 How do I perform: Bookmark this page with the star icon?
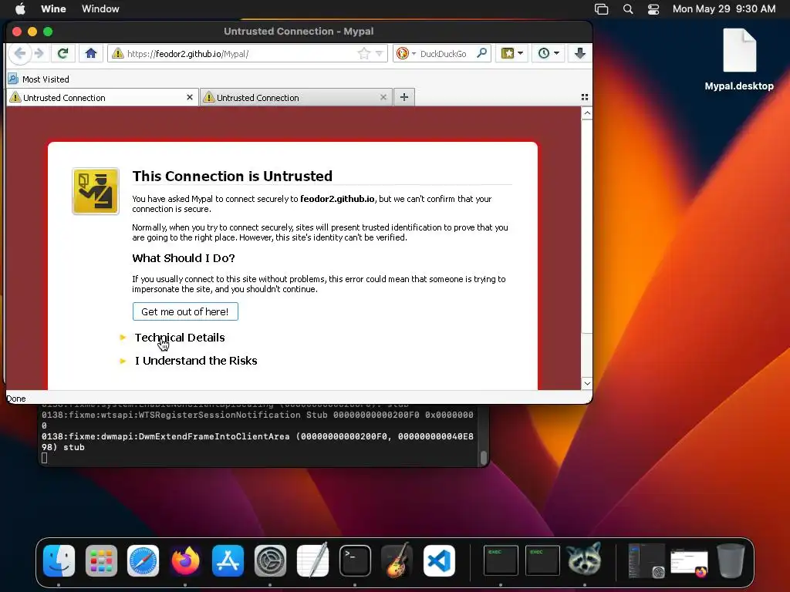[363, 53]
